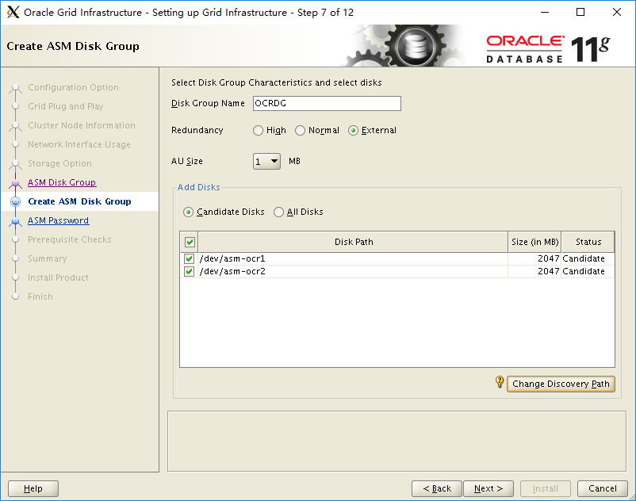This screenshot has height=501, width=636.
Task: Click the lightbulb hint icon beside Change Discovery Path
Action: tap(500, 382)
